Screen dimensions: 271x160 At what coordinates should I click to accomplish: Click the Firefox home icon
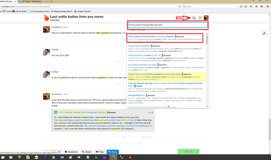tap(256, 6)
